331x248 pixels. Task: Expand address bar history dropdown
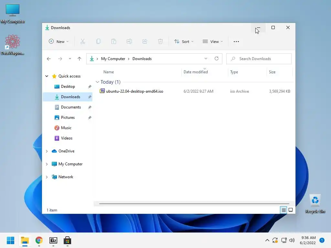coord(206,59)
